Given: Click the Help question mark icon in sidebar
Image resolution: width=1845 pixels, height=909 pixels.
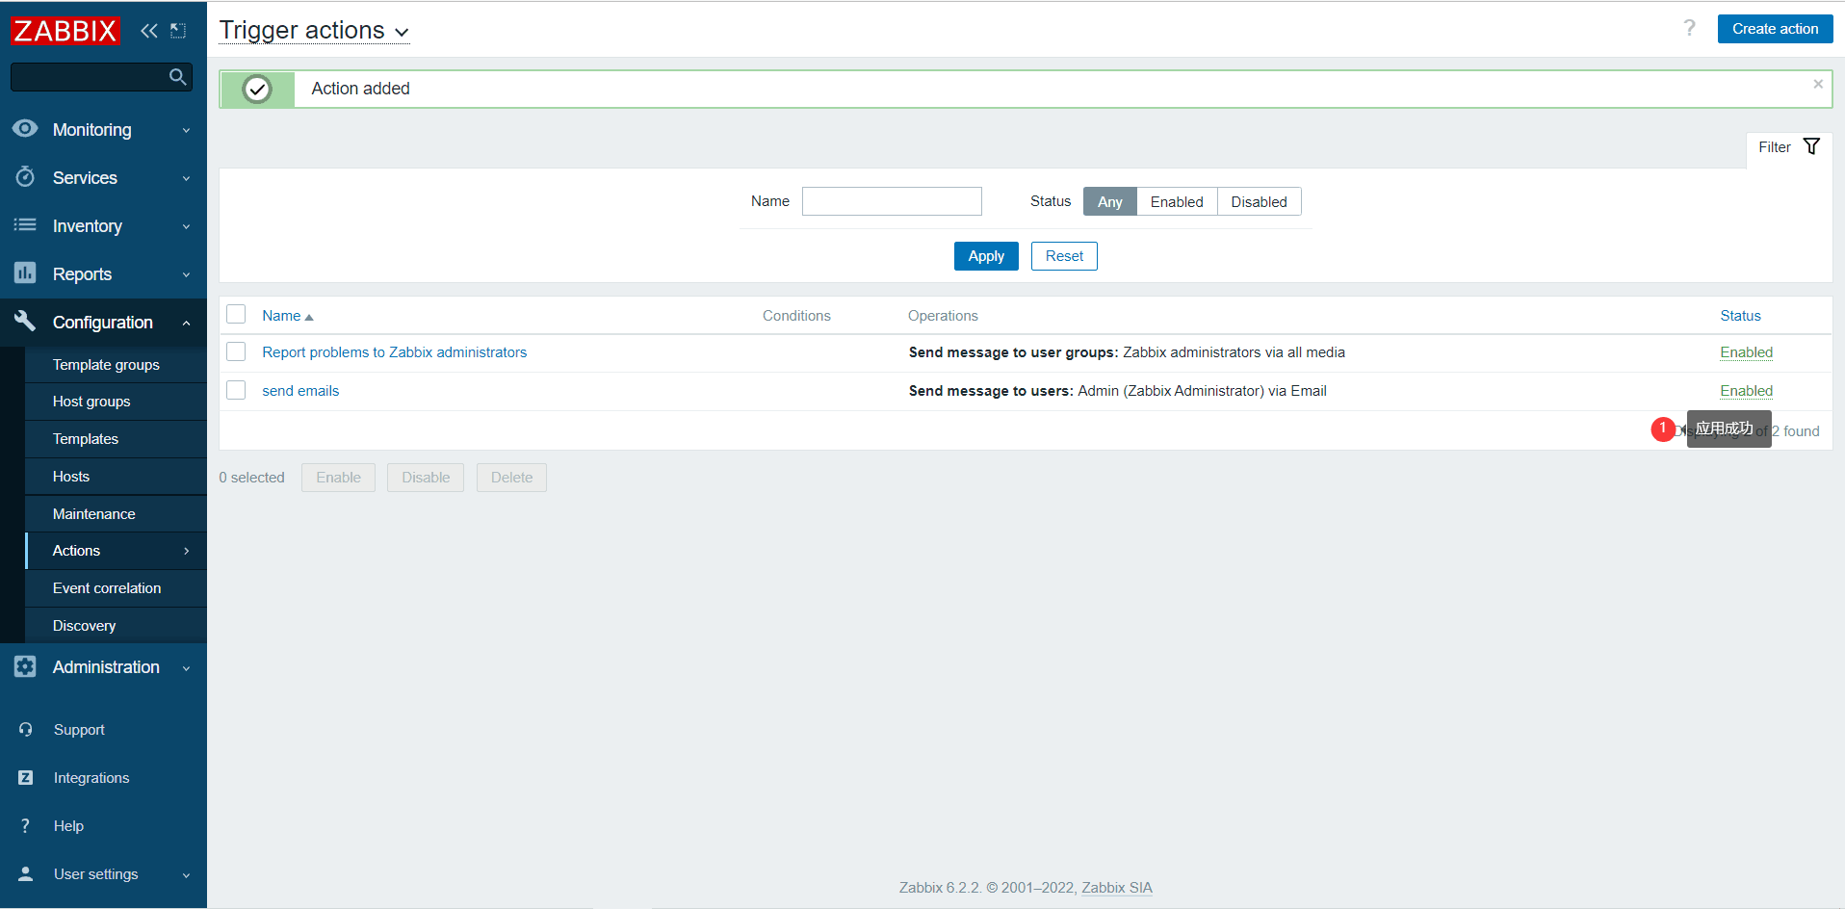Looking at the screenshot, I should pos(26,826).
